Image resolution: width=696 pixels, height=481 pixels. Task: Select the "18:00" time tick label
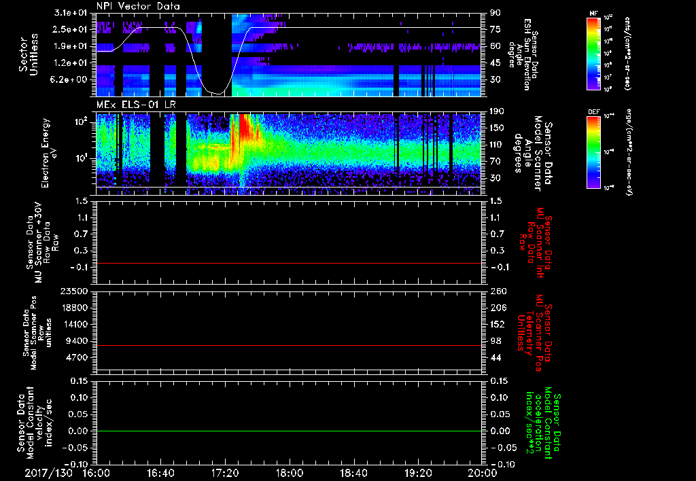point(290,473)
